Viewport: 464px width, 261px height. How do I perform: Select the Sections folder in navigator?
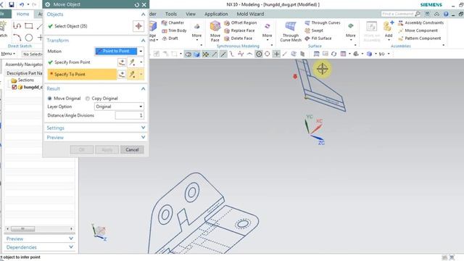(22, 80)
